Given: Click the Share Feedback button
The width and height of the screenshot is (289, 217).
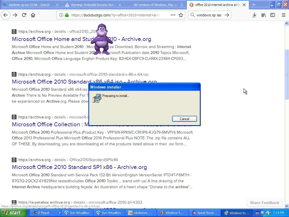Looking at the screenshot, I should click(264, 203).
